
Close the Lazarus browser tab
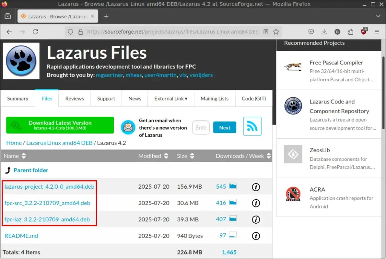point(92,16)
